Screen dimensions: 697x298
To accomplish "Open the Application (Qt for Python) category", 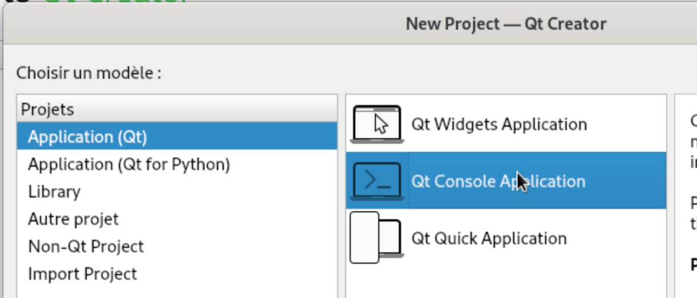I will click(129, 164).
